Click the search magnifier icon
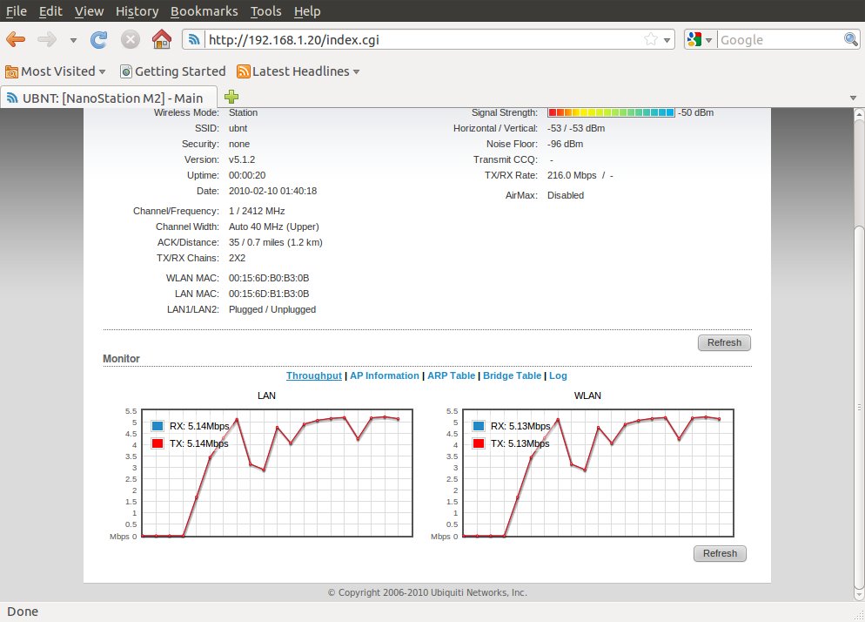Image resolution: width=865 pixels, height=622 pixels. [x=851, y=39]
